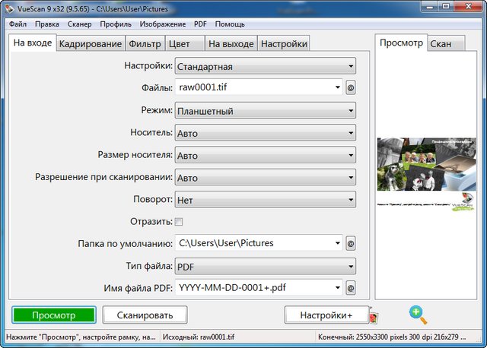
Task: Open the Настройки preset dropdown
Action: point(265,66)
